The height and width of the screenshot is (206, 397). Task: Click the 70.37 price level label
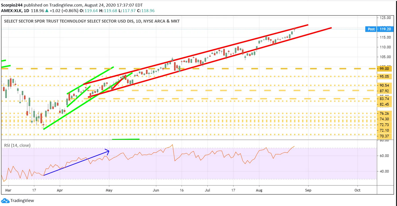385,136
